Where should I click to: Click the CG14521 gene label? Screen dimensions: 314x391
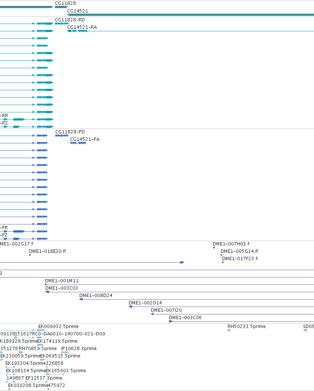[77, 11]
